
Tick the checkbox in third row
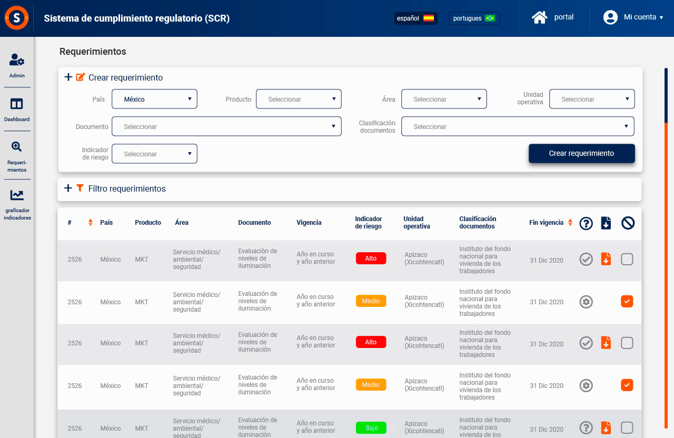pyautogui.click(x=627, y=343)
